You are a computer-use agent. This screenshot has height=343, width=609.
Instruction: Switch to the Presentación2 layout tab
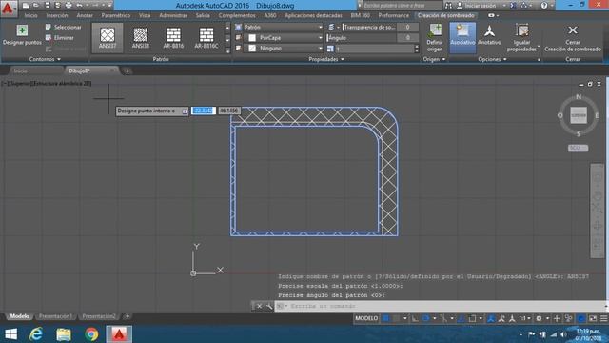99,316
